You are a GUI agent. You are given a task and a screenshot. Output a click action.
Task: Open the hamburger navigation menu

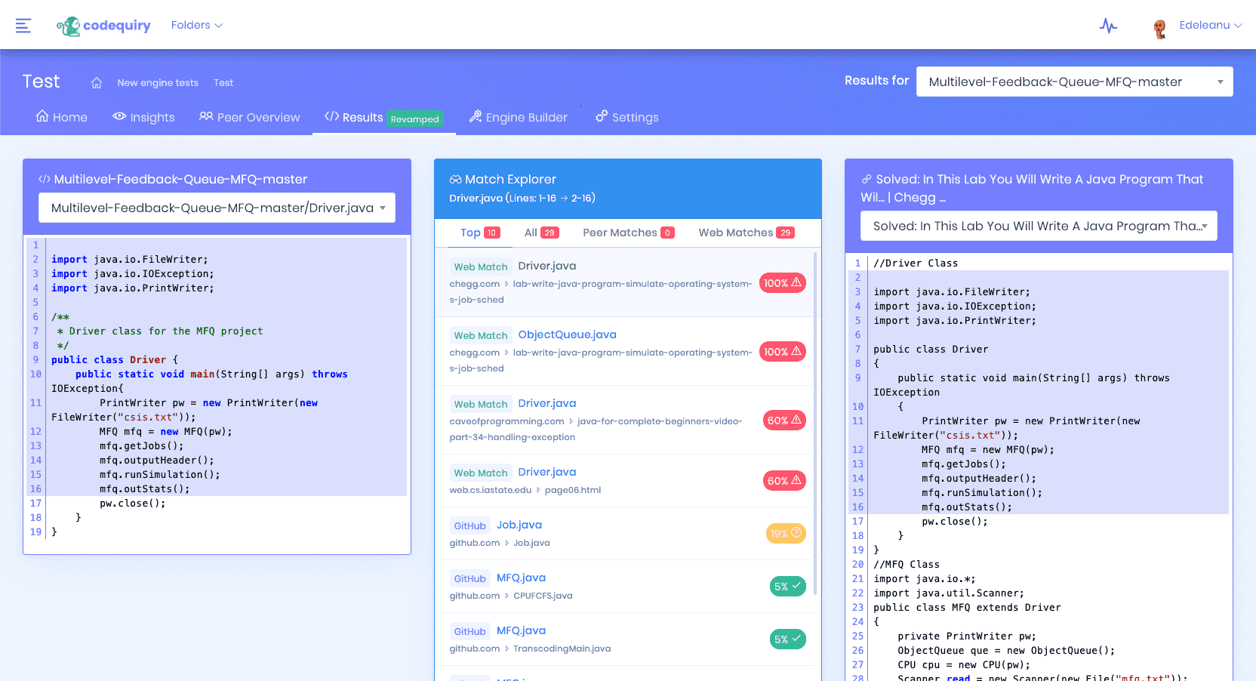pos(23,24)
